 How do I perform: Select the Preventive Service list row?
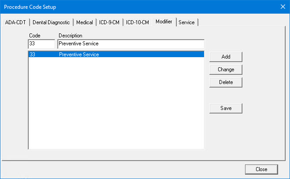115,55
